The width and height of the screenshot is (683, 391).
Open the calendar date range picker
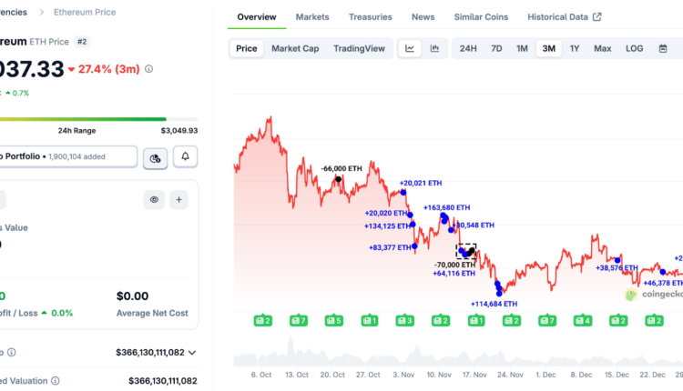(665, 48)
